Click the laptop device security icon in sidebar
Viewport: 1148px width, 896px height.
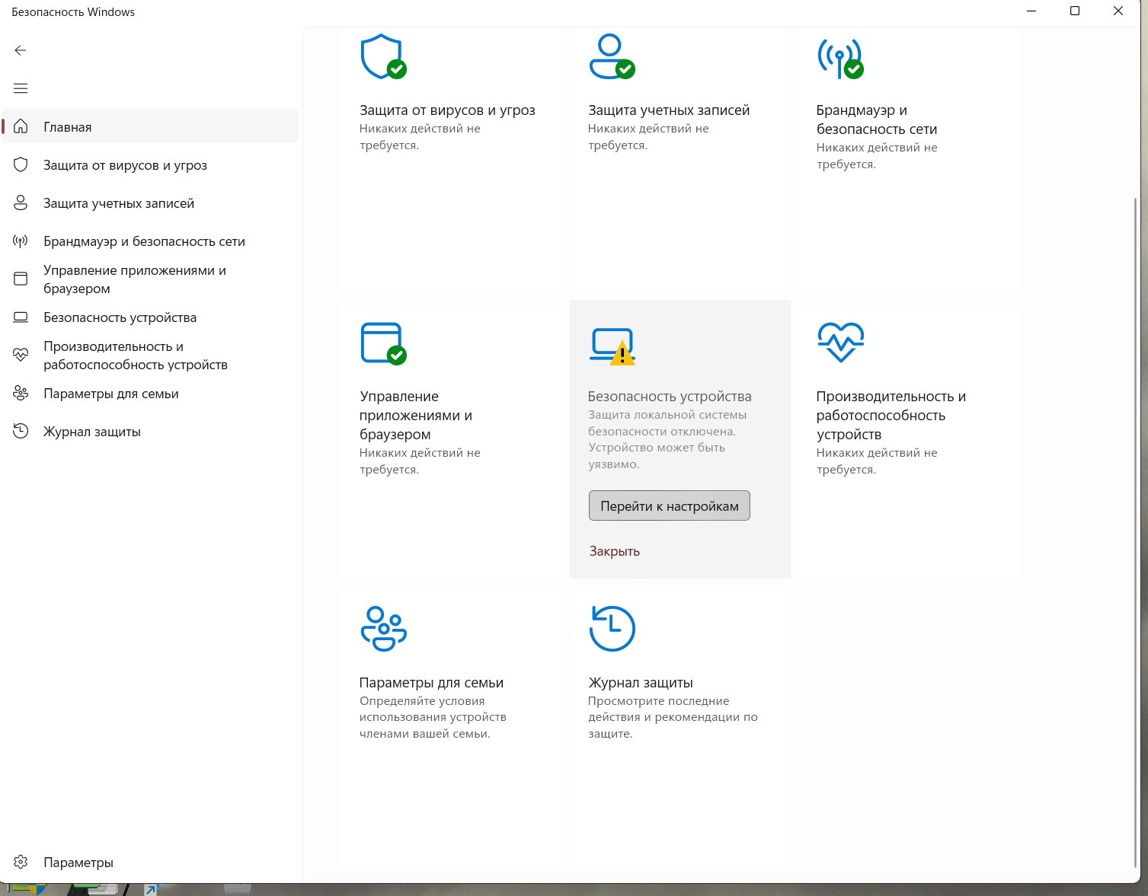pos(21,317)
